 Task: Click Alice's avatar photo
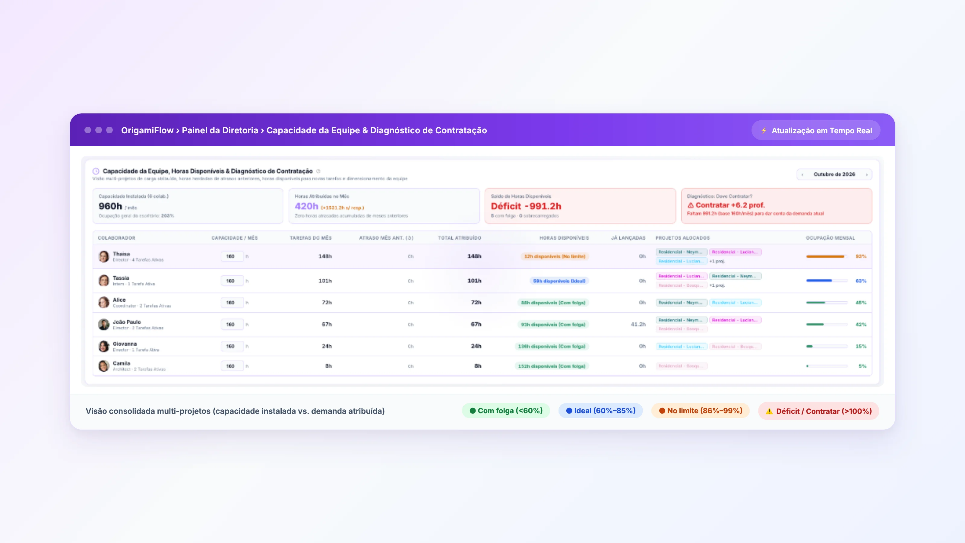[x=104, y=302]
